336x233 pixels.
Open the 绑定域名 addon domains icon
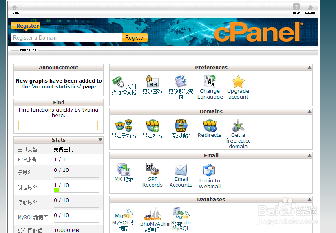tap(153, 125)
